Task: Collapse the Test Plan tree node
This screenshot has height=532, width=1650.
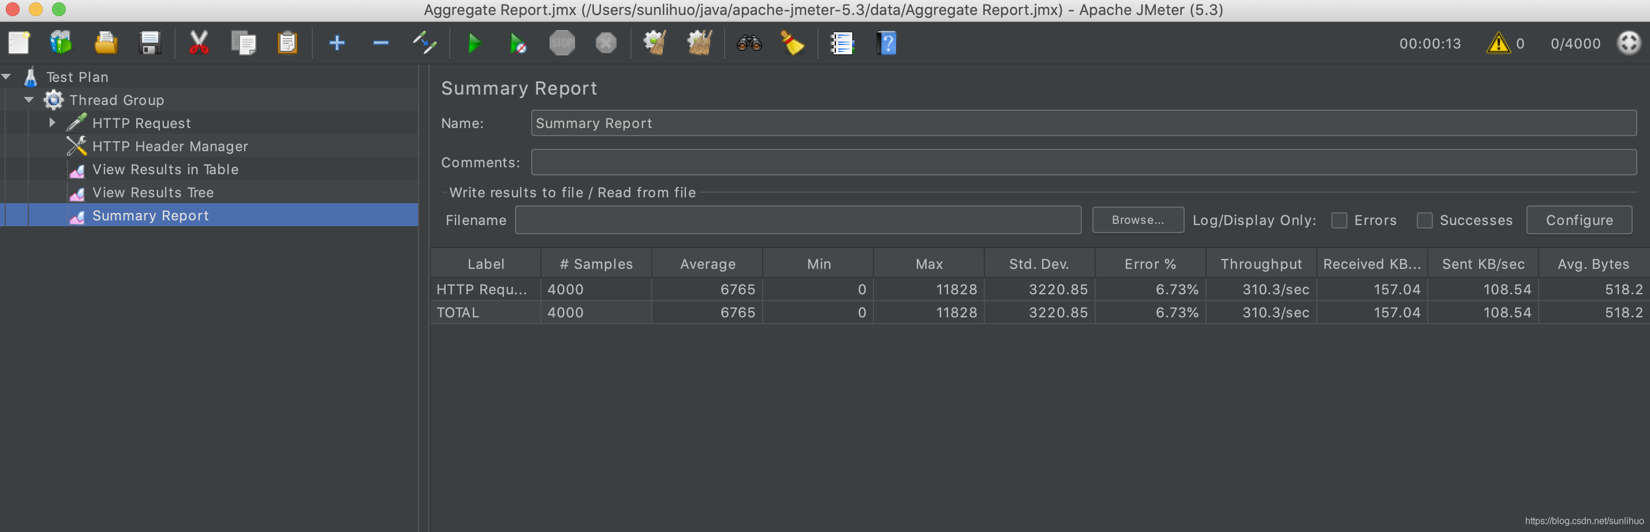Action: 6,77
